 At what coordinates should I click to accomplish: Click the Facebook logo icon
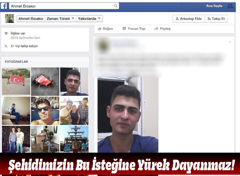click(x=4, y=6)
